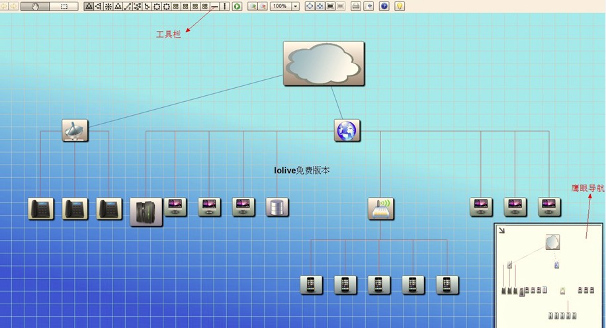
Task: Click the cloud inside the overview minimap
Action: tap(552, 242)
